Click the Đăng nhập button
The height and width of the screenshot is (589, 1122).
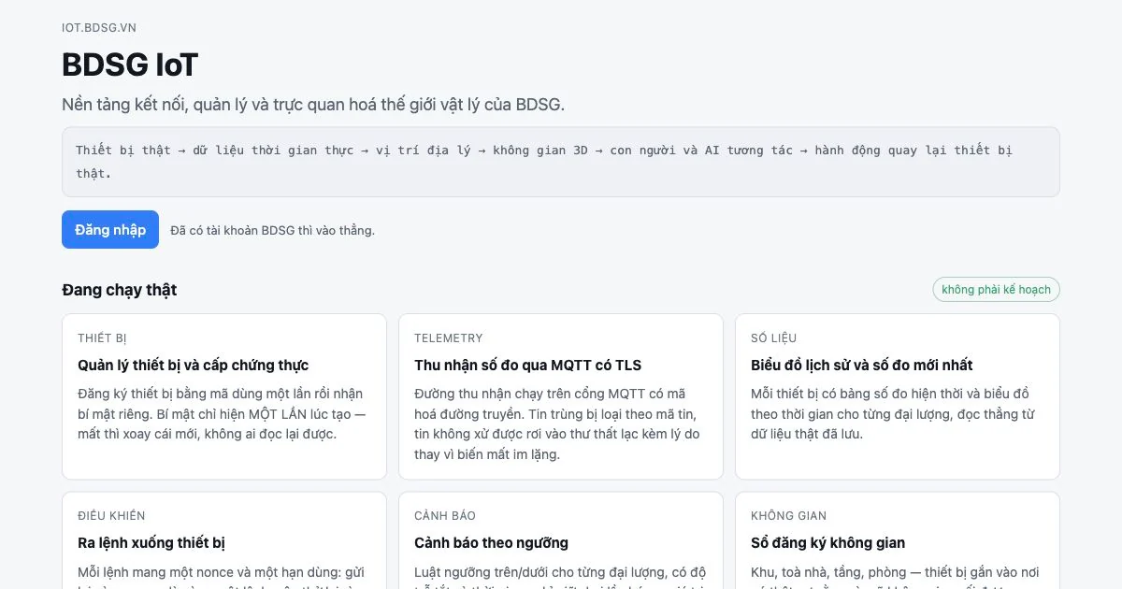pos(110,230)
